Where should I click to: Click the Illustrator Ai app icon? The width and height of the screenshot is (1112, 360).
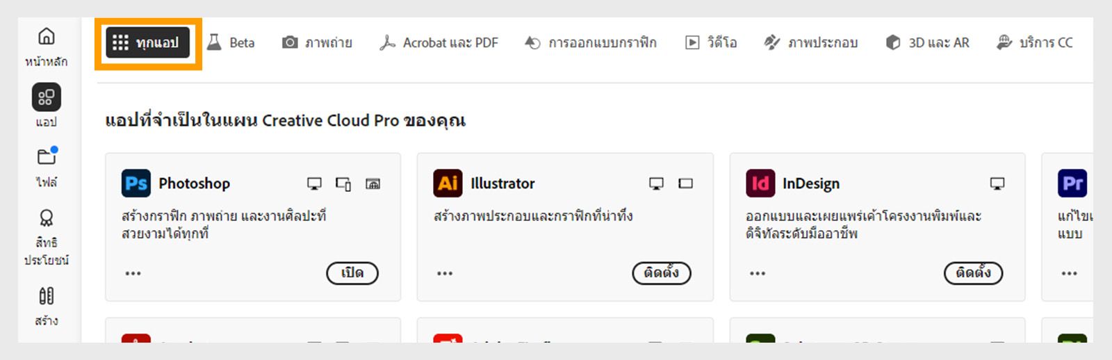point(448,183)
